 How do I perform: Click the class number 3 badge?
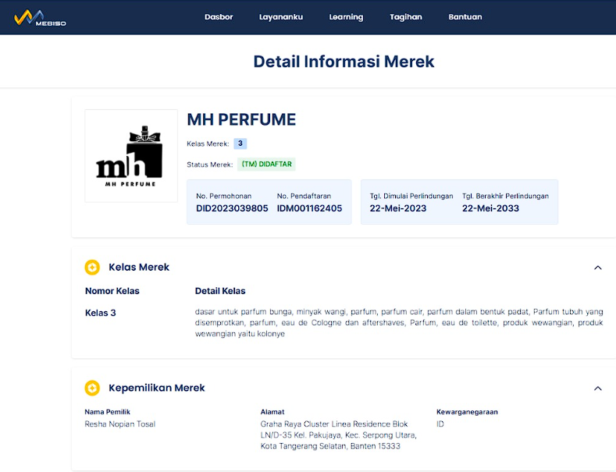240,144
